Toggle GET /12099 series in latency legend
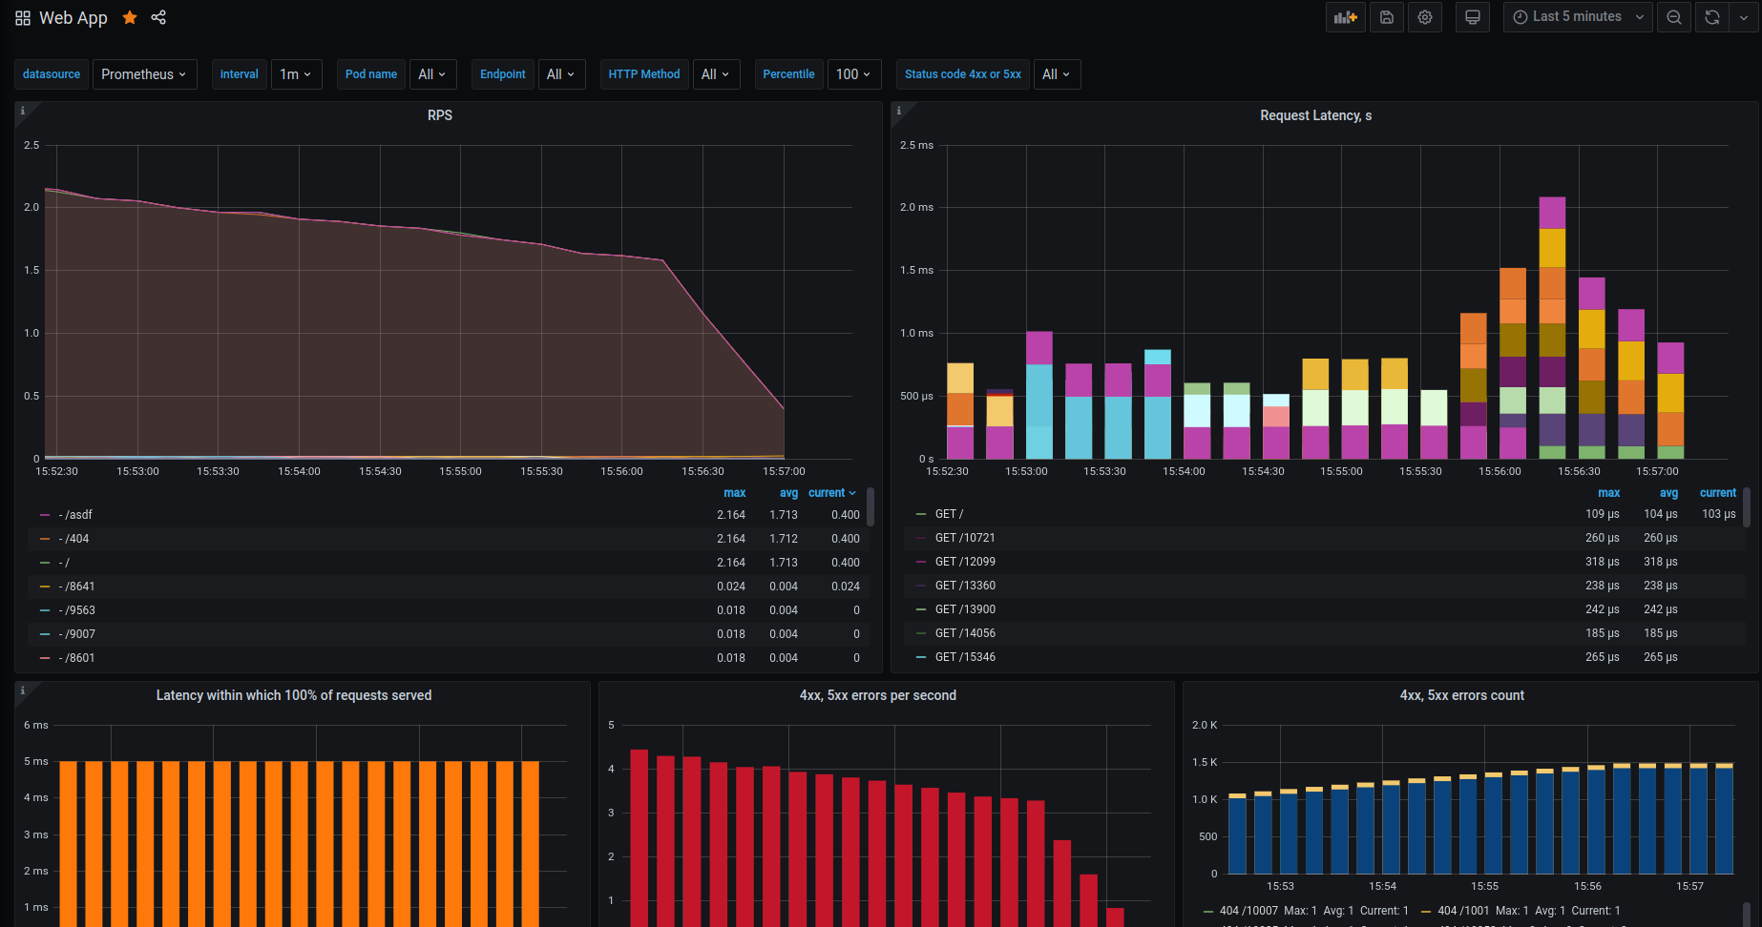The image size is (1762, 927). pos(965,562)
